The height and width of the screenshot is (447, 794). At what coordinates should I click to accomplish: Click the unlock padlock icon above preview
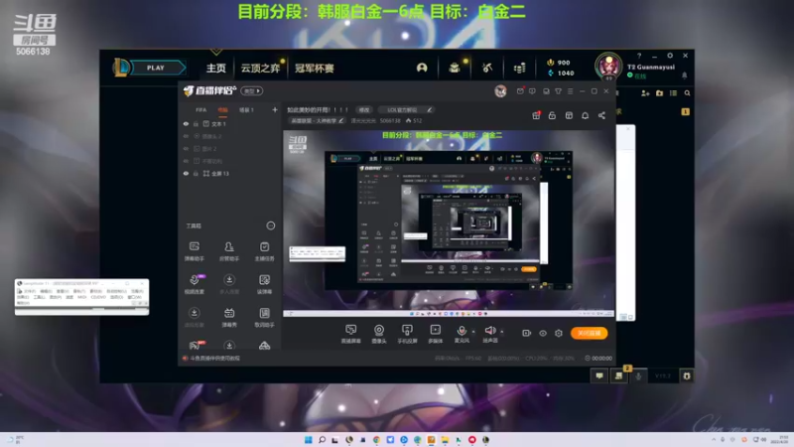click(x=552, y=115)
